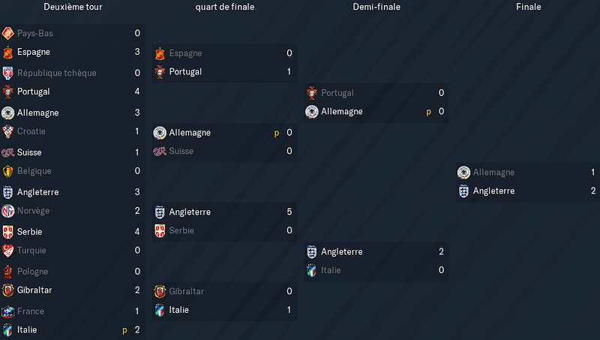Click the Pologne eagle badge
The width and height of the screenshot is (600, 340).
[x=7, y=272]
